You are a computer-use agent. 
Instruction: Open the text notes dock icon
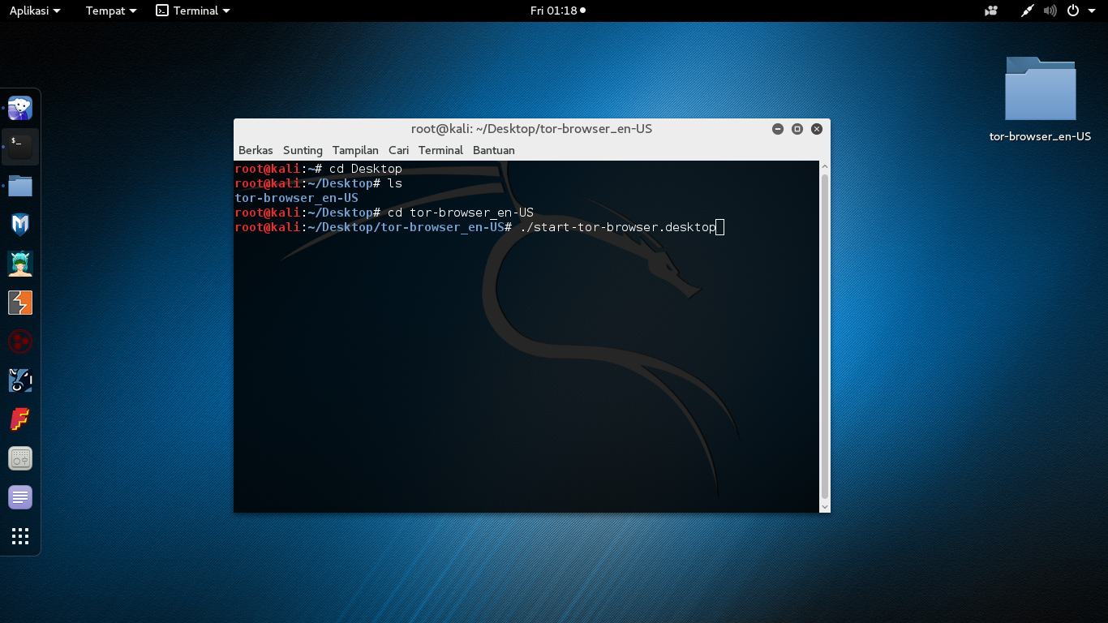click(20, 497)
